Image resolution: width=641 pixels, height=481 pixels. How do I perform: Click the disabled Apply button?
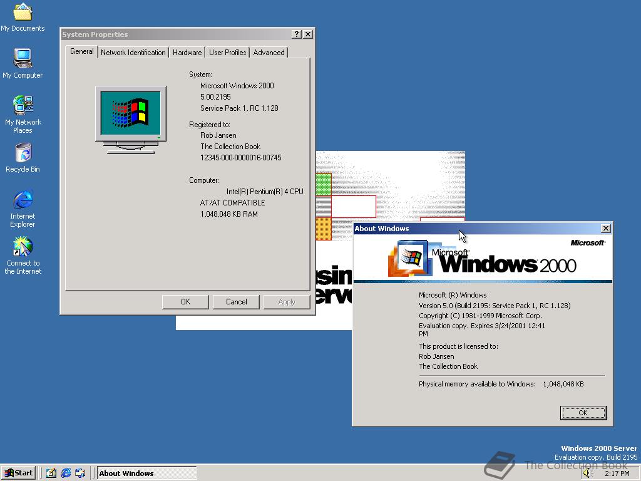click(x=287, y=302)
